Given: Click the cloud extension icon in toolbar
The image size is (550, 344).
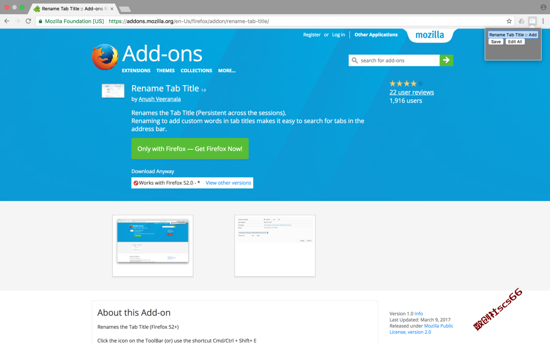Looking at the screenshot, I should pos(522,21).
